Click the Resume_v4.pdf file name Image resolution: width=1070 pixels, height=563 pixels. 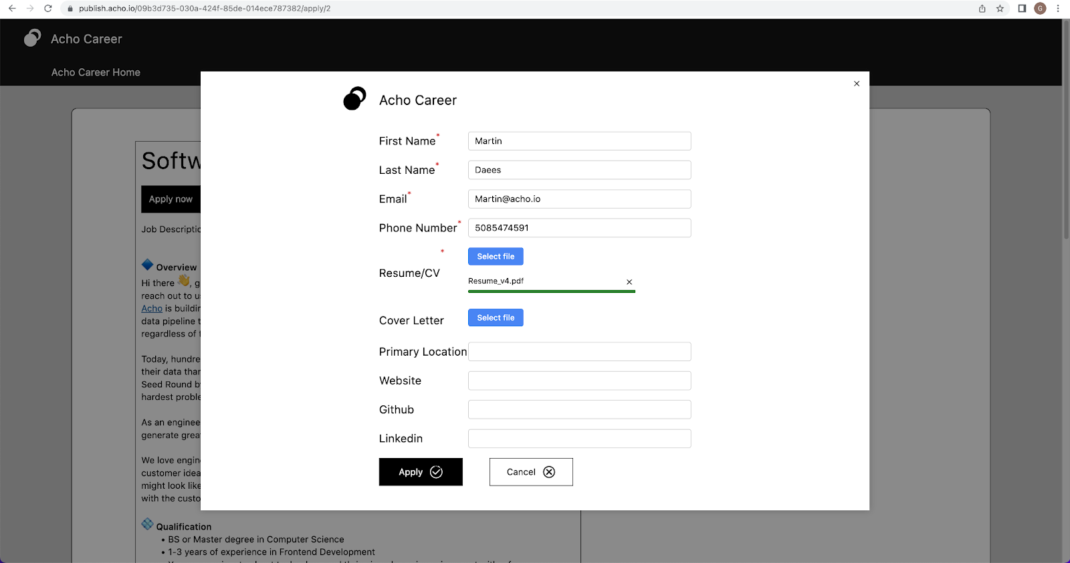point(496,281)
